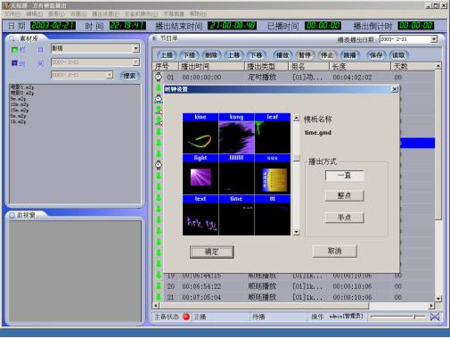Click the 取消 button in clock dialog
The width and height of the screenshot is (450, 338).
pos(335,251)
